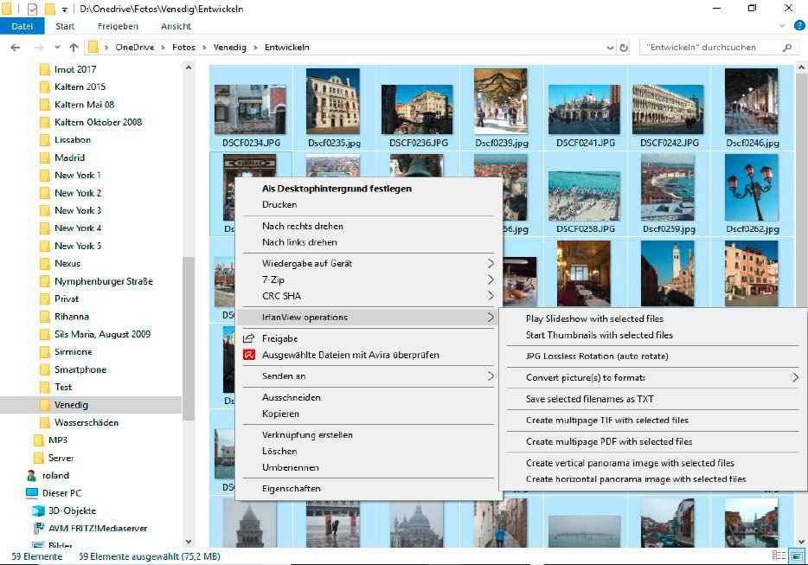Refresh the Entwickeln folder view
This screenshot has width=808, height=565.
click(x=624, y=48)
